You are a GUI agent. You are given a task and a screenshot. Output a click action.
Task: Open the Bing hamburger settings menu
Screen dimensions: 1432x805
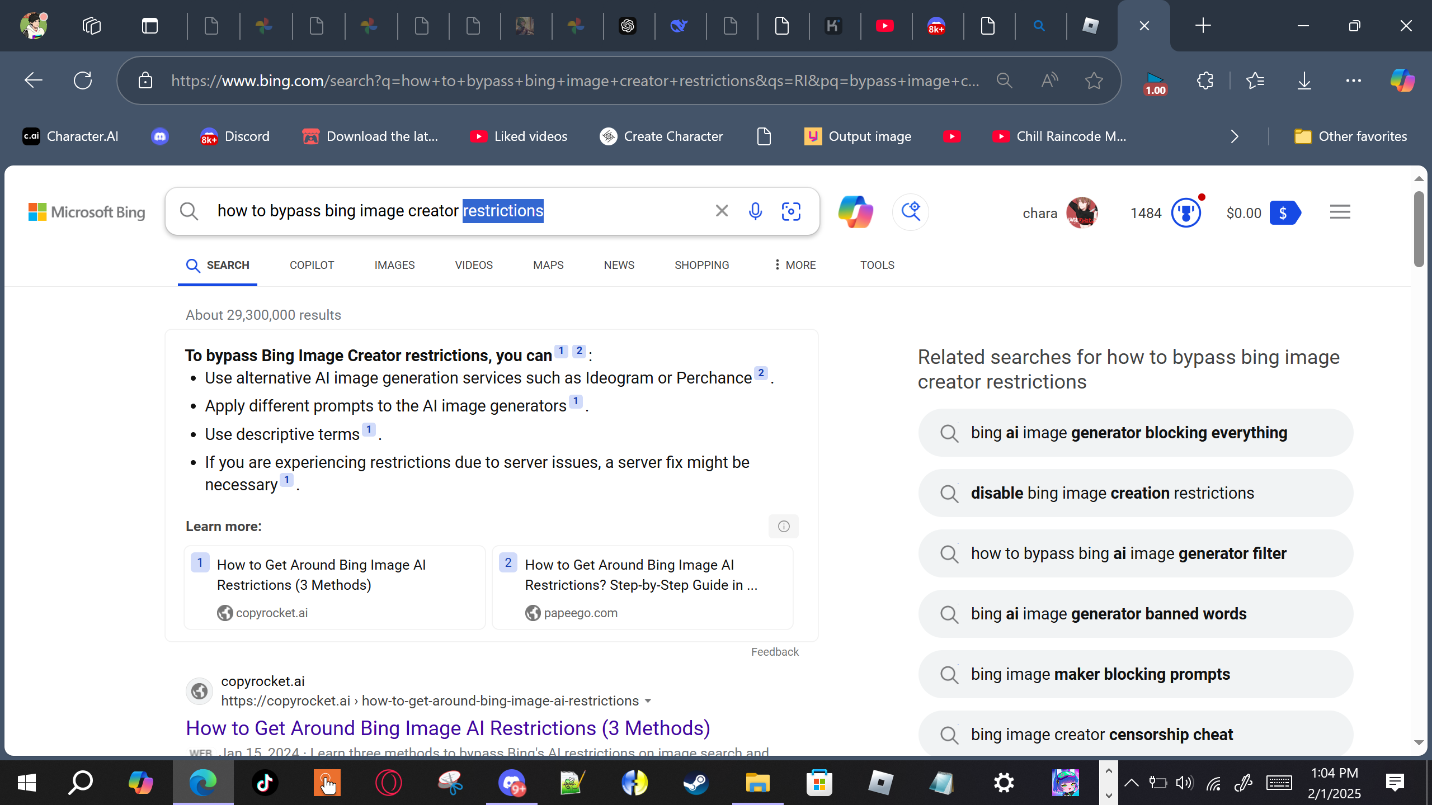[1340, 212]
